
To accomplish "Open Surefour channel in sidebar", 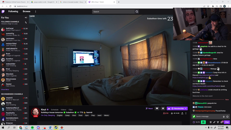I will (x=14, y=60).
